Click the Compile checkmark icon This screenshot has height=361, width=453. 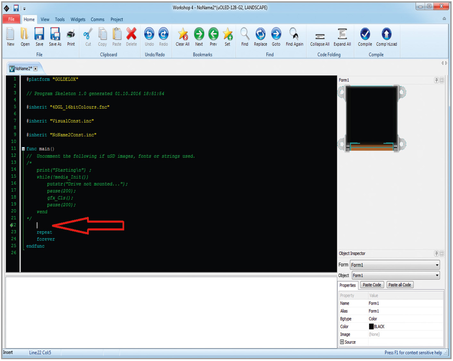(x=365, y=34)
